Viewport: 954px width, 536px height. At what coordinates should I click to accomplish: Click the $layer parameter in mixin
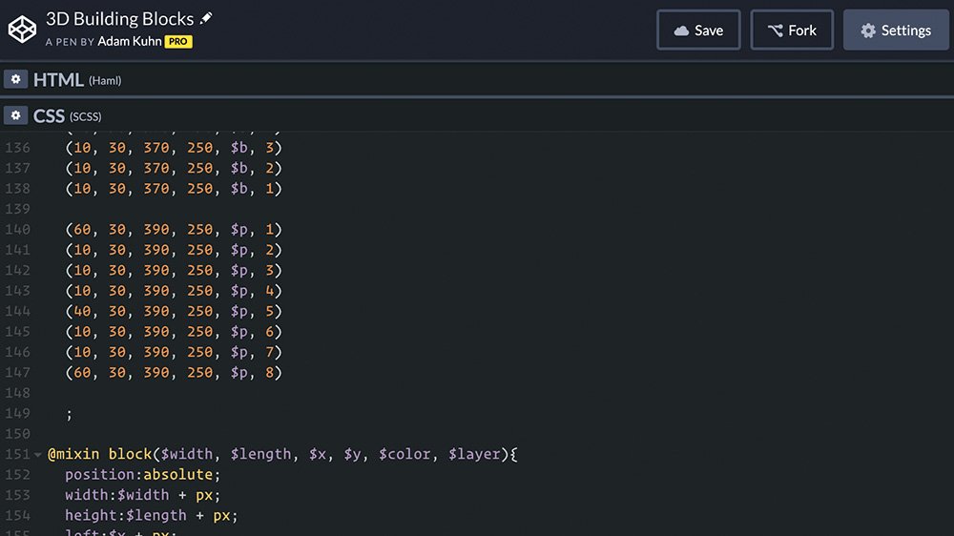474,455
